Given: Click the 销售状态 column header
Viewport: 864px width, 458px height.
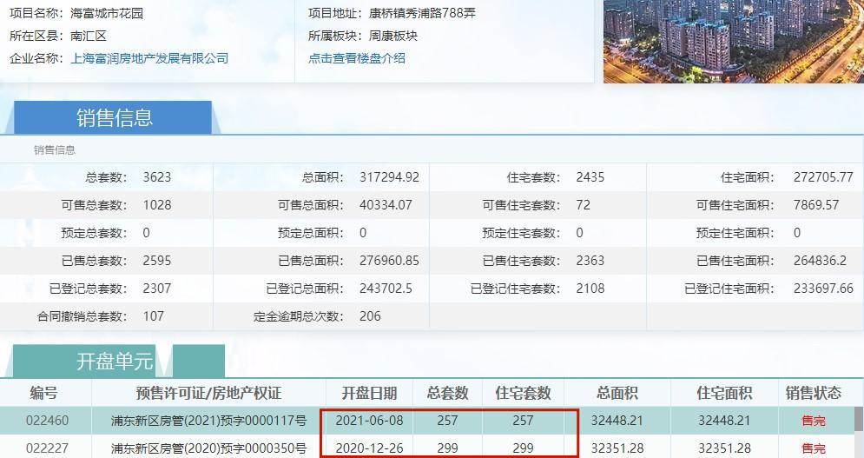Looking at the screenshot, I should click(814, 393).
